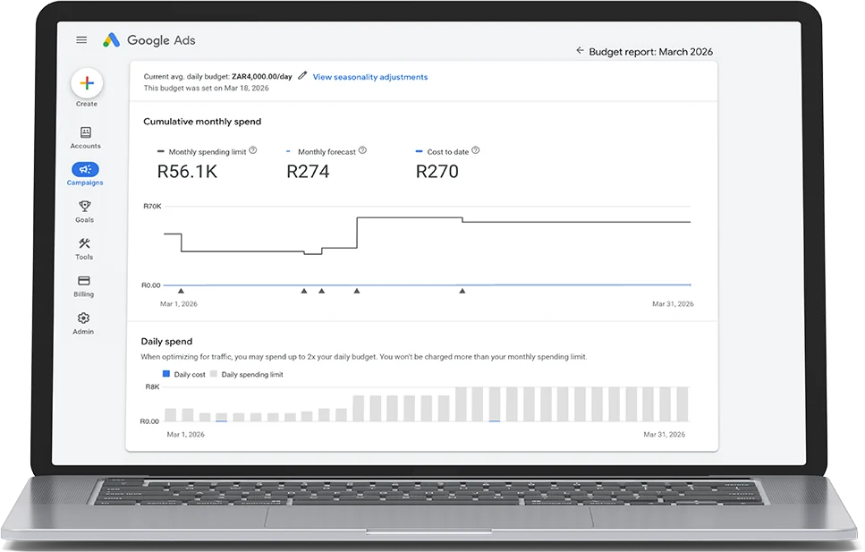
Task: Open the Admin gear icon
Action: pos(83,318)
